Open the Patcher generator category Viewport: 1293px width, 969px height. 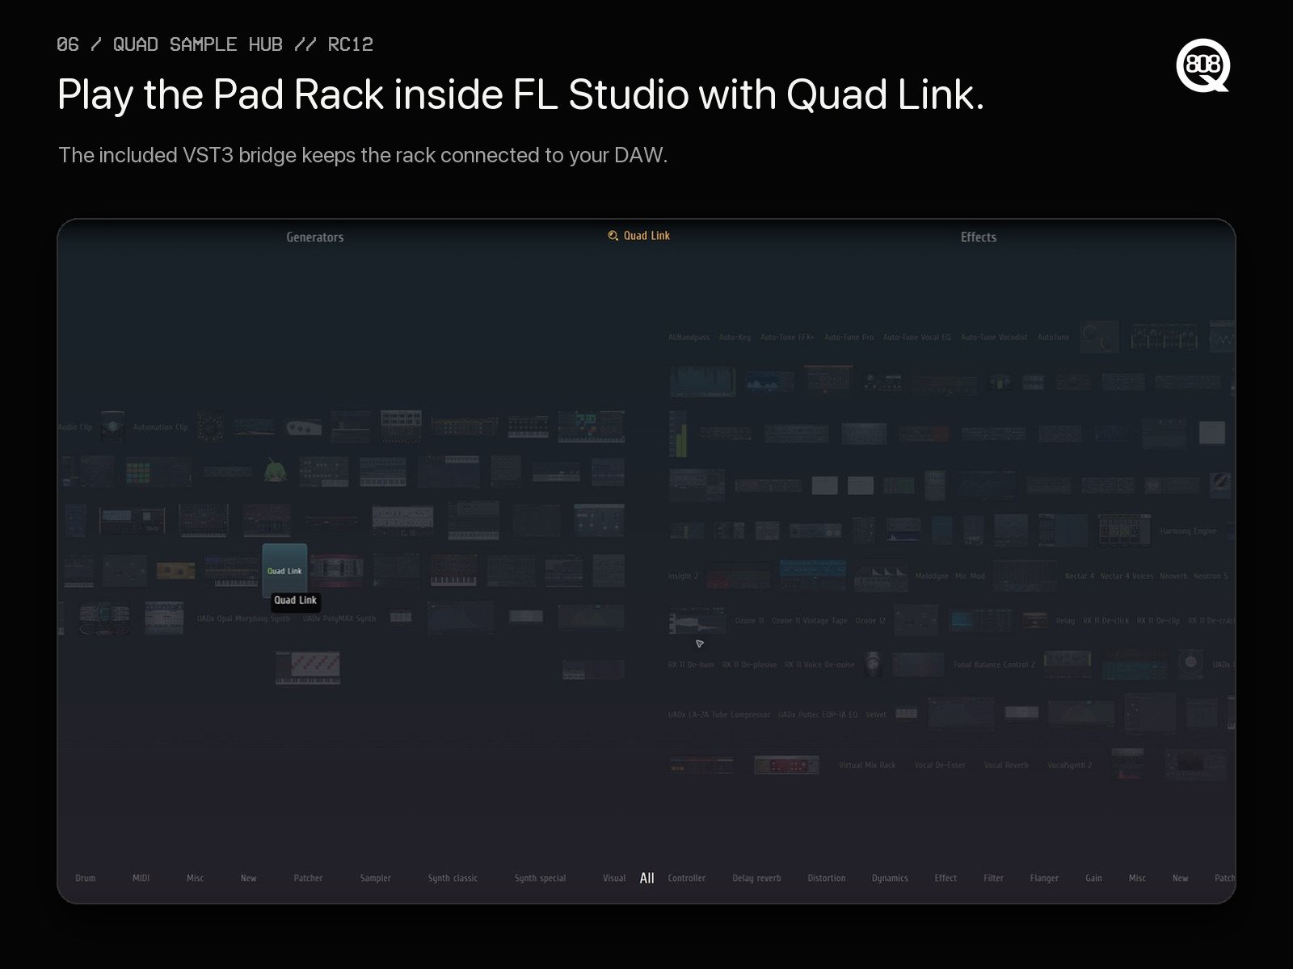(308, 879)
